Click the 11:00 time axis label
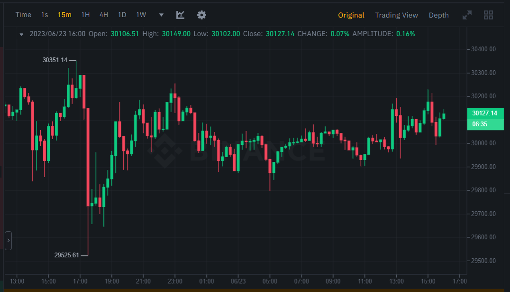510x292 pixels. click(364, 281)
